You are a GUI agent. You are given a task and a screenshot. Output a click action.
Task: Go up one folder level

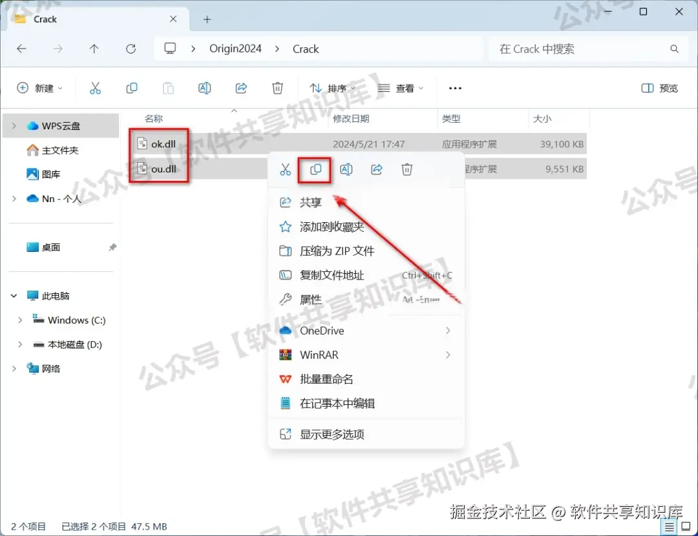(x=94, y=49)
